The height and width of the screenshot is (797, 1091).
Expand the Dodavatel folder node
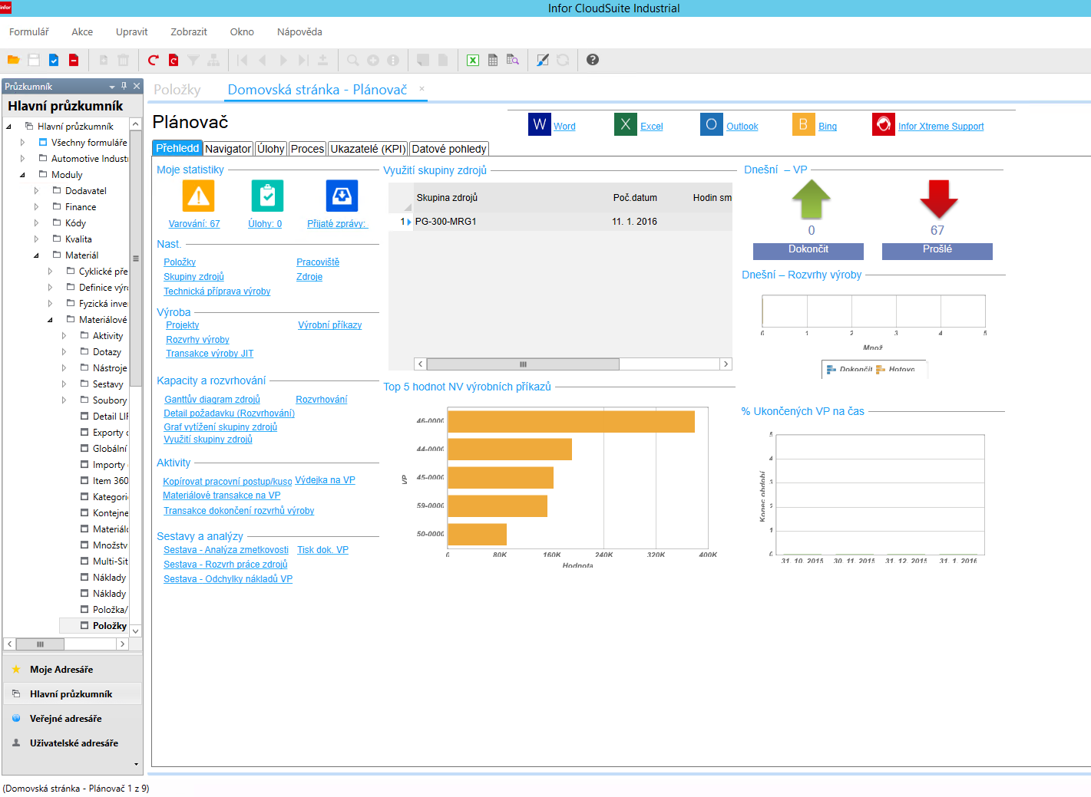36,191
